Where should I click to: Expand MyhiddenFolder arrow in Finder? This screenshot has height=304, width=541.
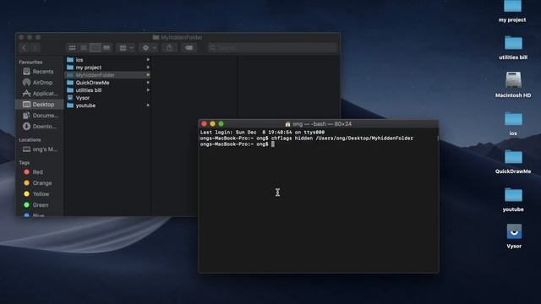pyautogui.click(x=148, y=75)
